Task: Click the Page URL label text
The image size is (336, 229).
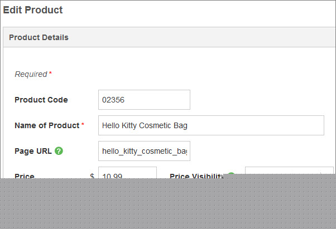Action: 33,151
